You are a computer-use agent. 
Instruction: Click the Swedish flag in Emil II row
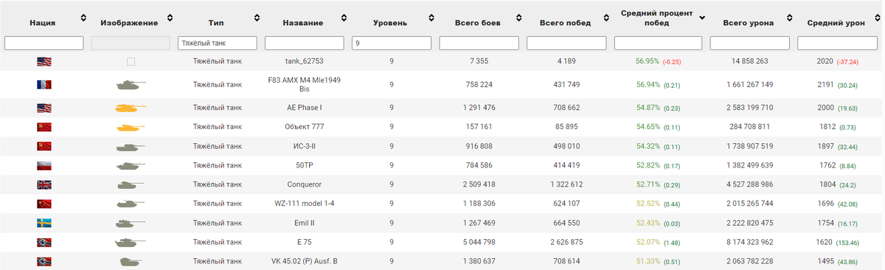click(x=44, y=223)
